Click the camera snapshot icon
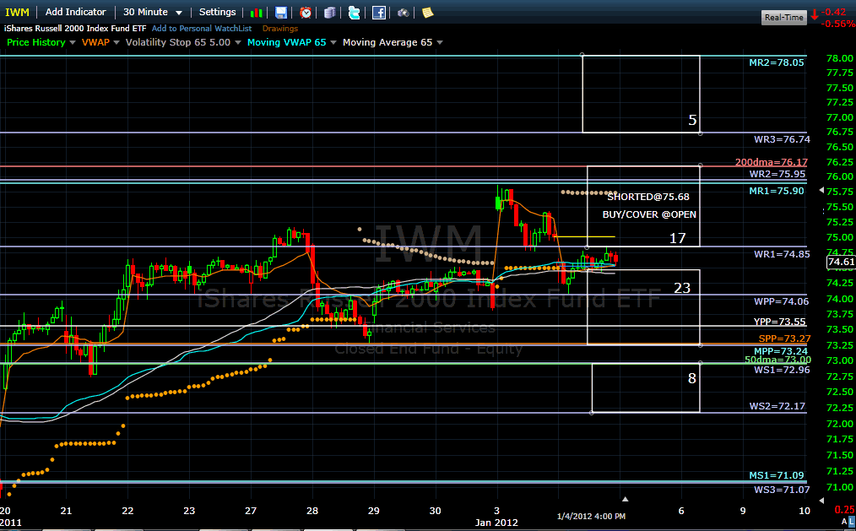856x531 pixels. click(x=403, y=13)
